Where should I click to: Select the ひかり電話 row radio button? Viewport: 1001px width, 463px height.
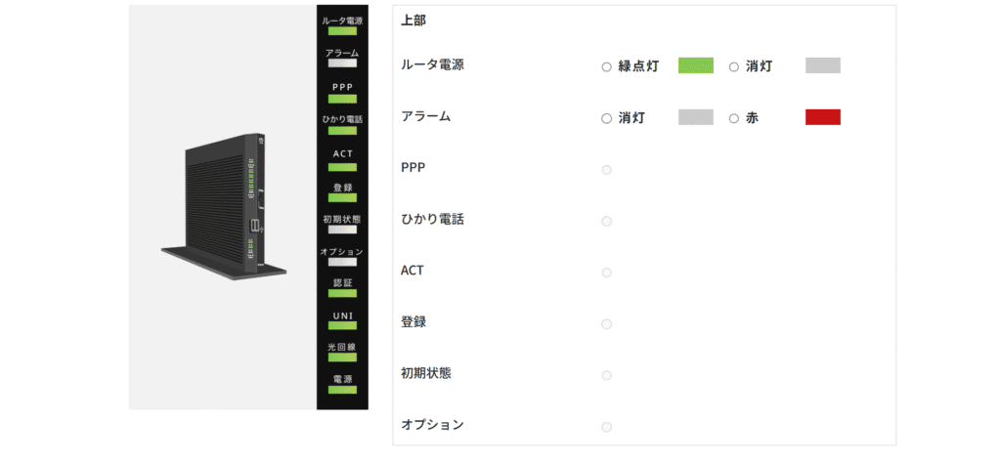[606, 221]
